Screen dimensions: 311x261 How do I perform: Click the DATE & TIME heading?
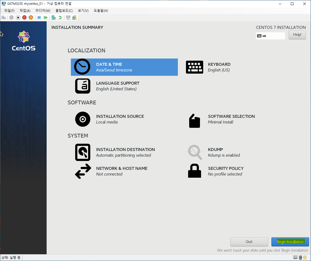click(109, 64)
